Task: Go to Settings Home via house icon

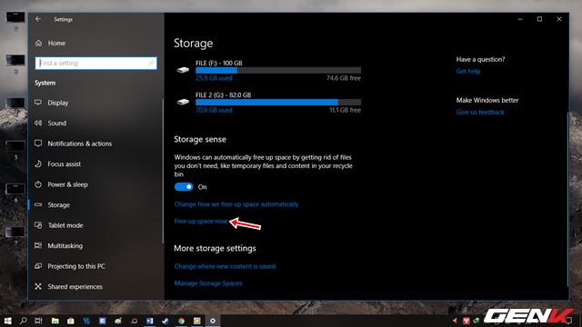Action: [x=38, y=43]
